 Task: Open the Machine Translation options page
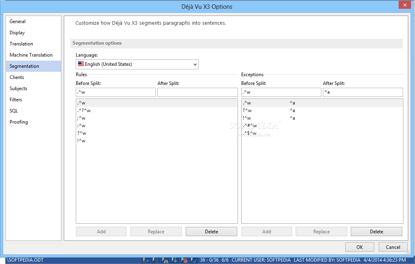click(33, 55)
